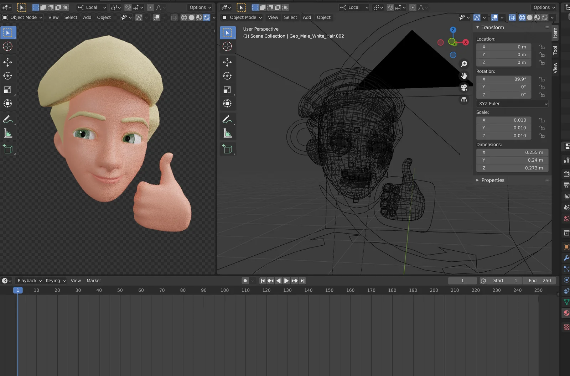570x376 pixels.
Task: Open the View menu in the viewport
Action: pos(53,17)
